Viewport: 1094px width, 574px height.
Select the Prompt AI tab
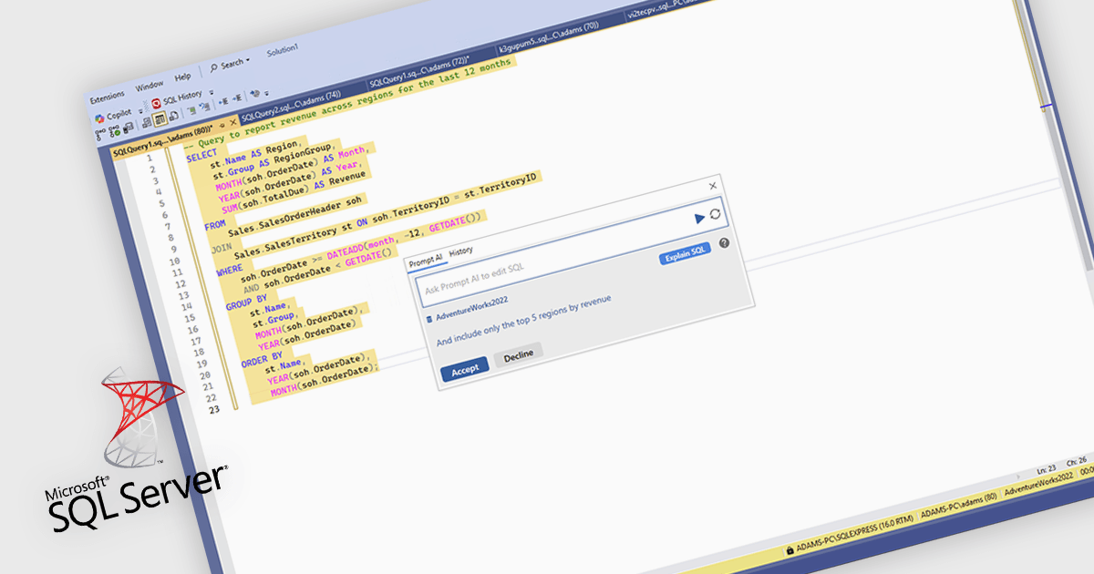point(425,261)
